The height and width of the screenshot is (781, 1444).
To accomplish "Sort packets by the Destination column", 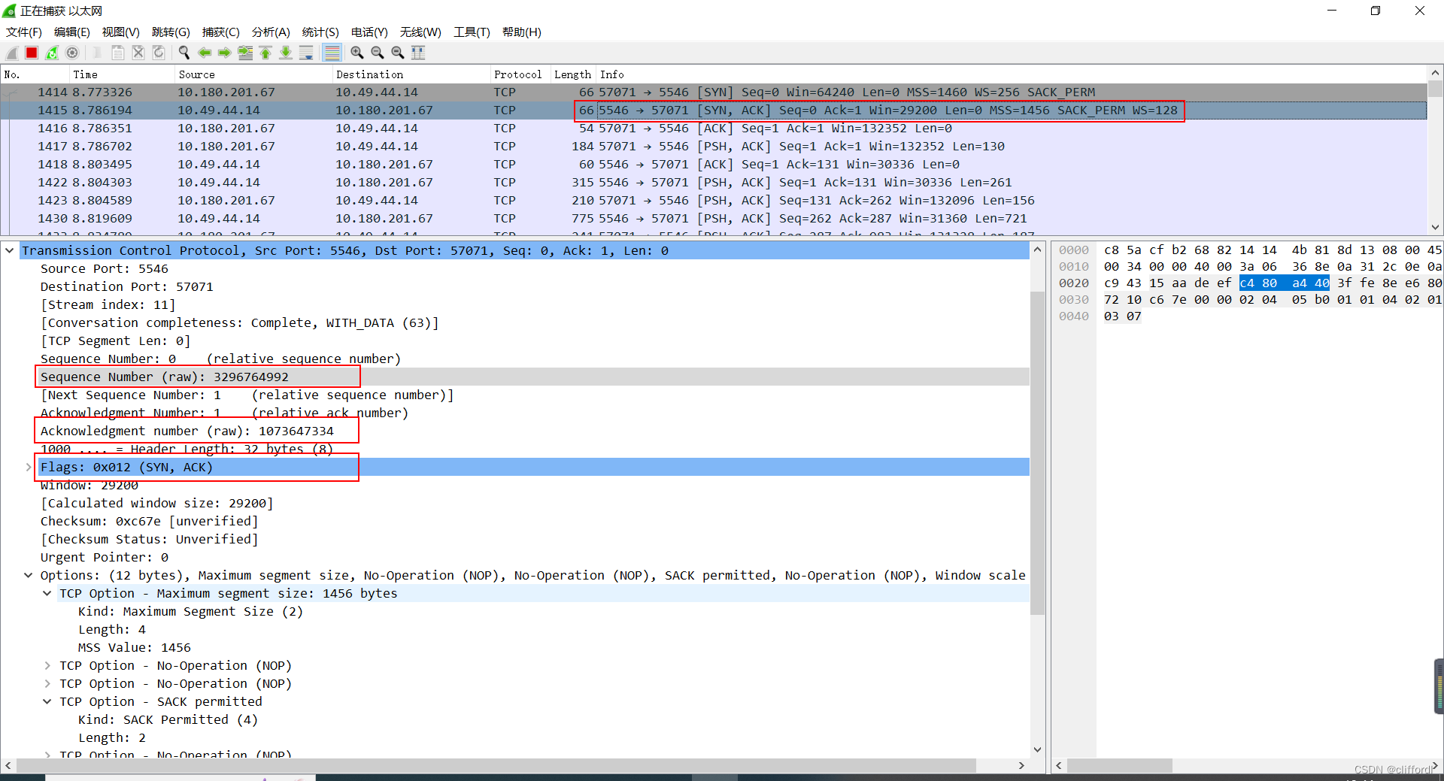I will point(411,74).
